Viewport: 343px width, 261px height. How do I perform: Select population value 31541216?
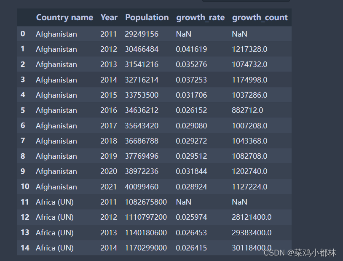[x=142, y=64]
